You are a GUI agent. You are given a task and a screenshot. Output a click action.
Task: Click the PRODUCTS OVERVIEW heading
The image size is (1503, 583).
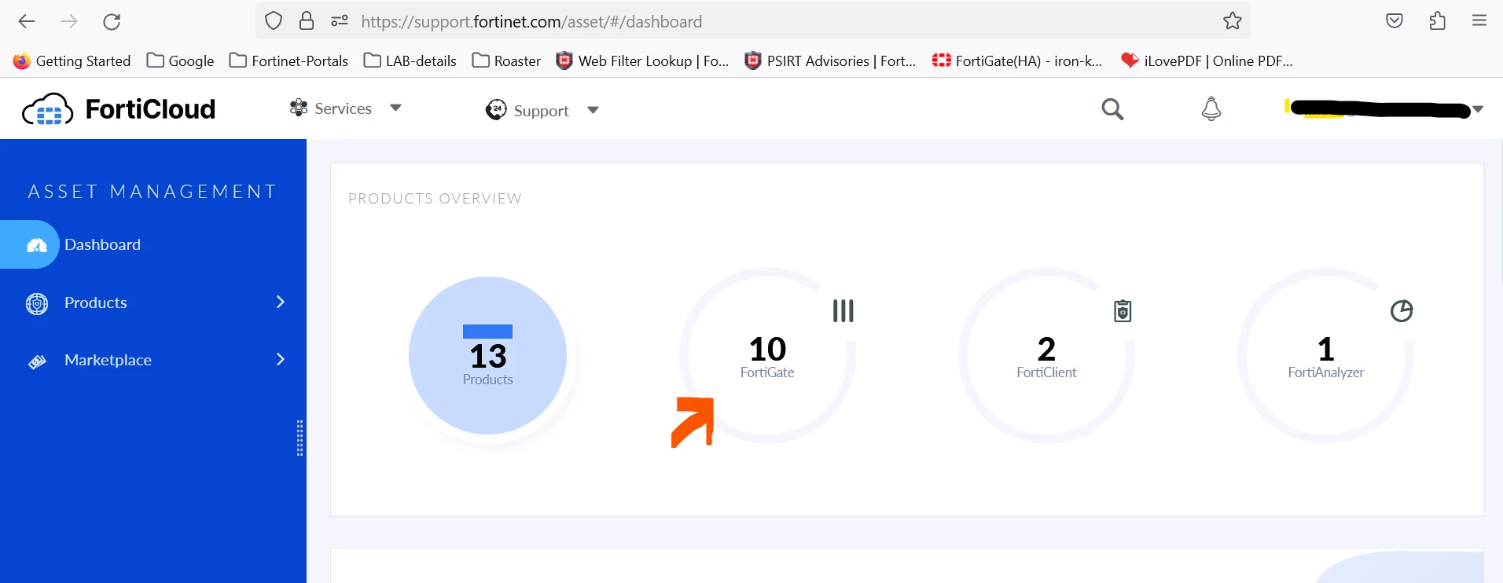coord(435,199)
